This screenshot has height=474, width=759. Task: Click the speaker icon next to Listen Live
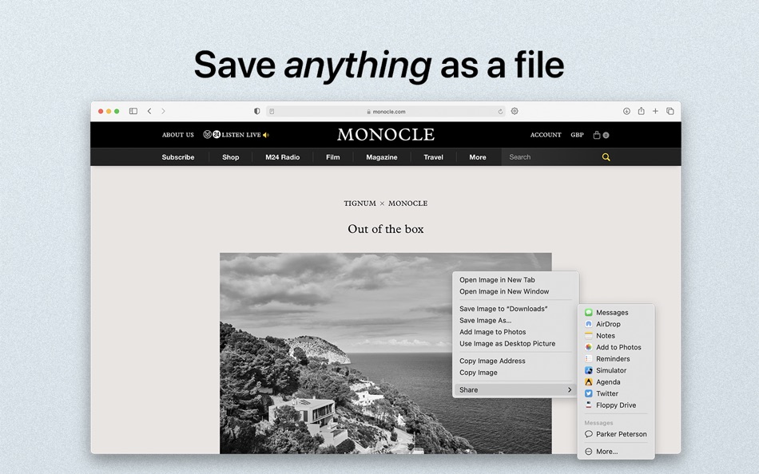point(266,135)
